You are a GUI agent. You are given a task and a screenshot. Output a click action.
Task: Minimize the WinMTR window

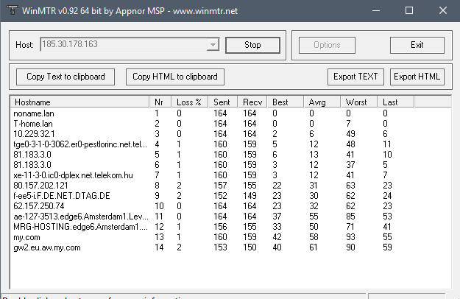375,11
